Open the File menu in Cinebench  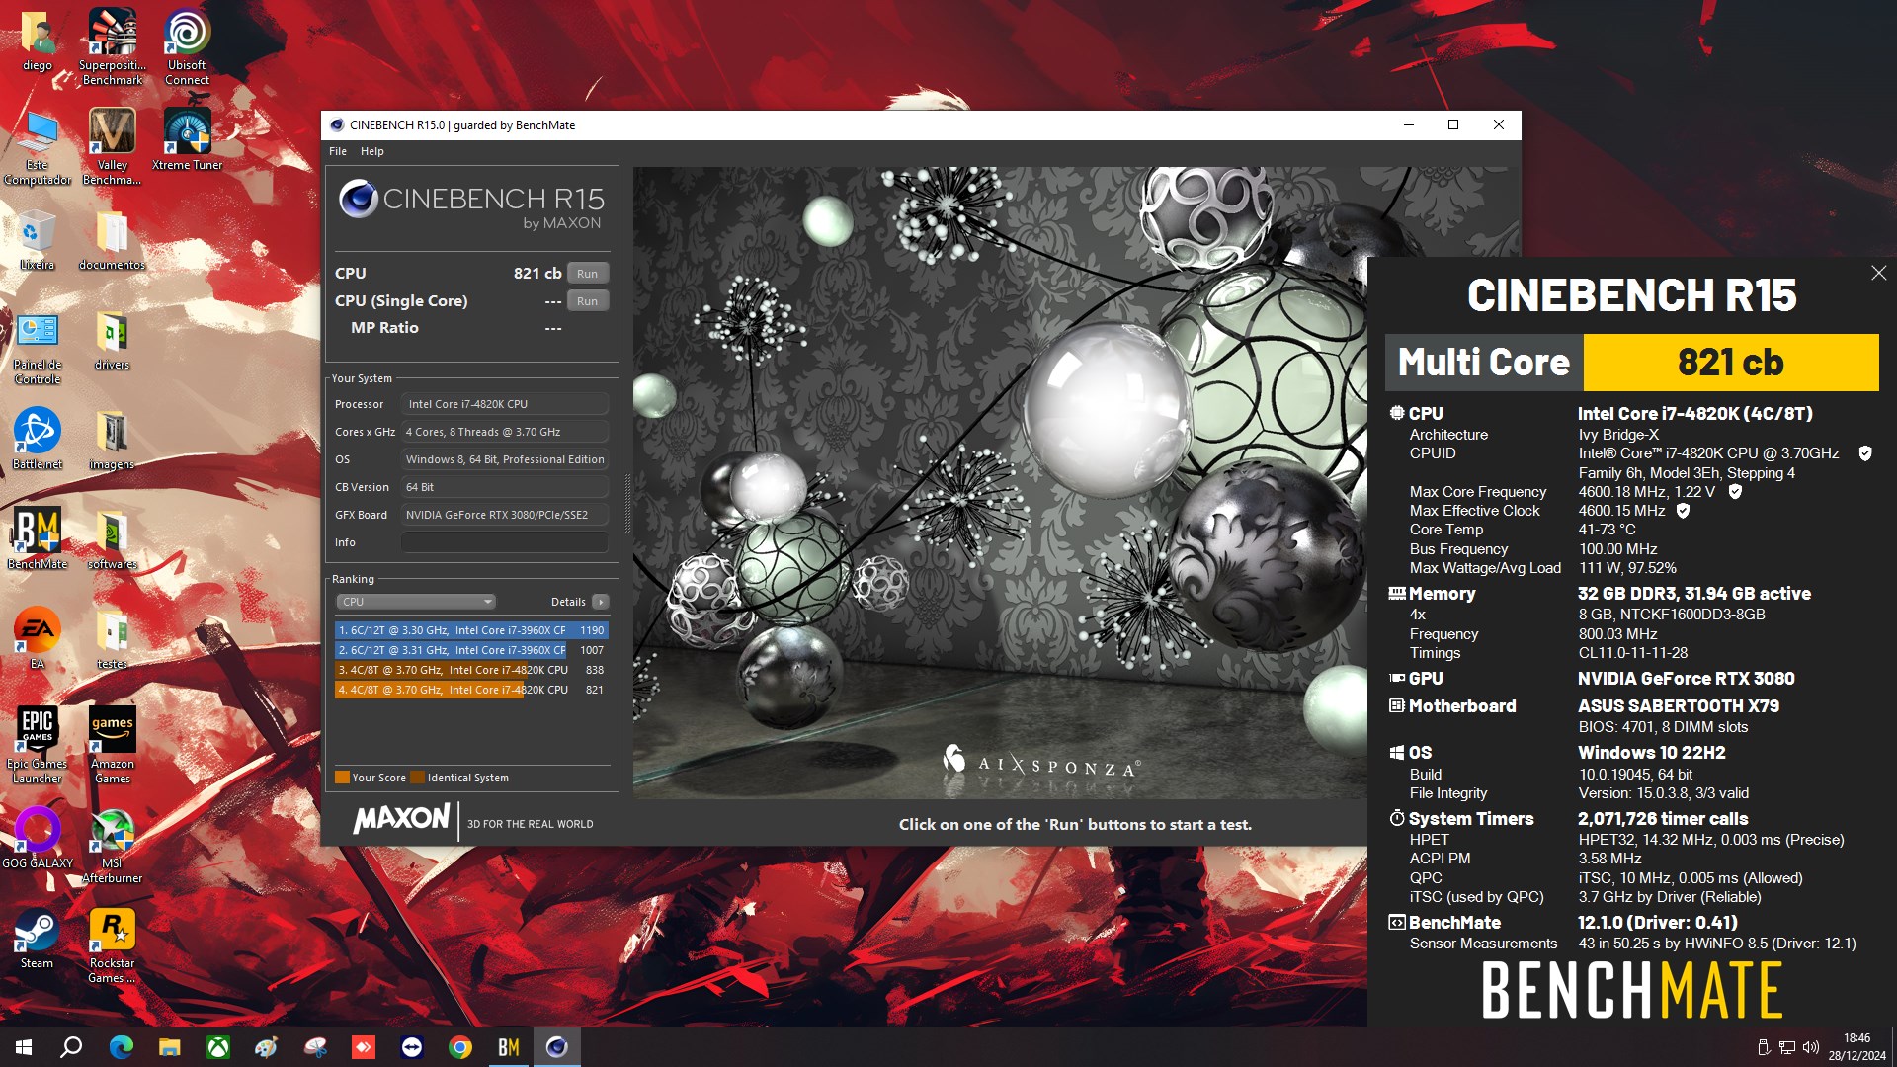(338, 151)
